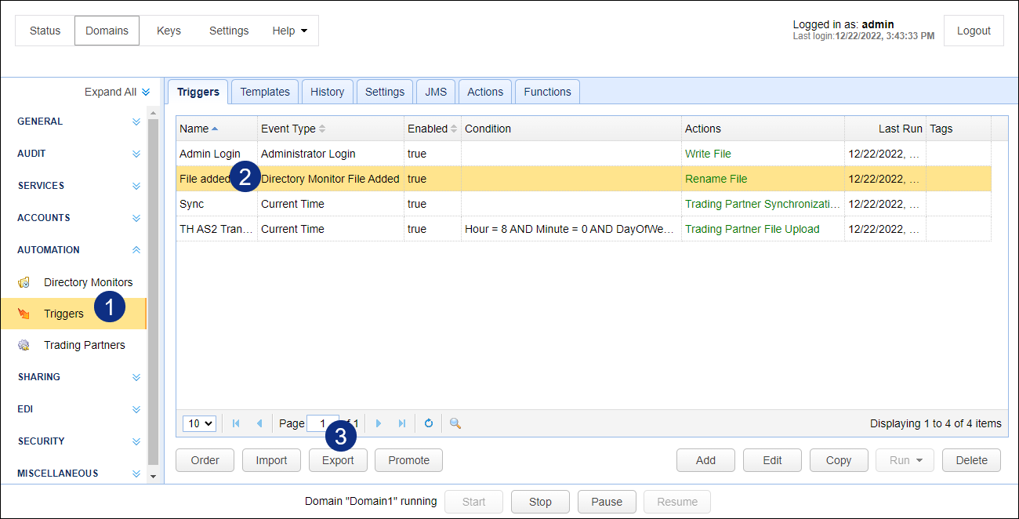Collapse the AUTOMATION section

point(136,250)
